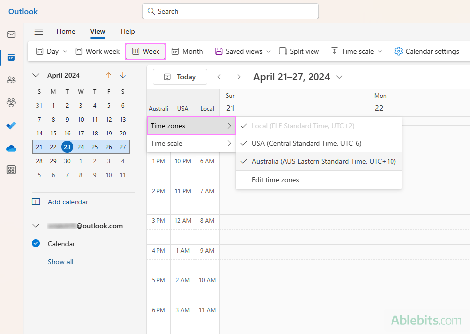Select April 30 in mini calendar
The width and height of the screenshot is (470, 334).
pyautogui.click(x=67, y=161)
